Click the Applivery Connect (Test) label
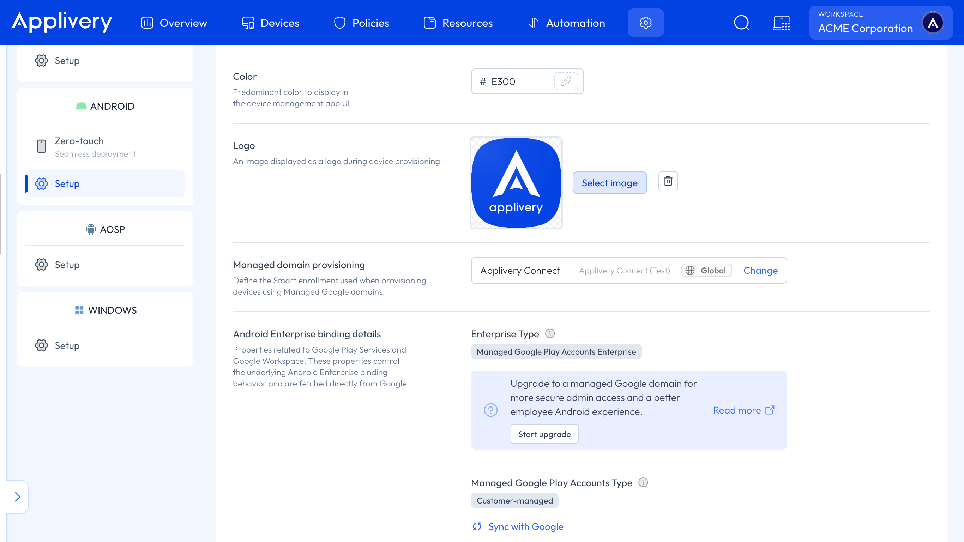This screenshot has width=964, height=542. (x=624, y=270)
